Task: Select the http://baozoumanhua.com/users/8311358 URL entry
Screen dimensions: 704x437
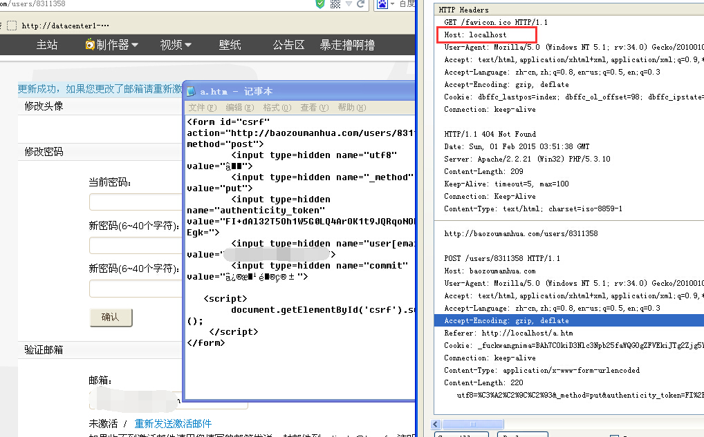Action: tap(521, 233)
